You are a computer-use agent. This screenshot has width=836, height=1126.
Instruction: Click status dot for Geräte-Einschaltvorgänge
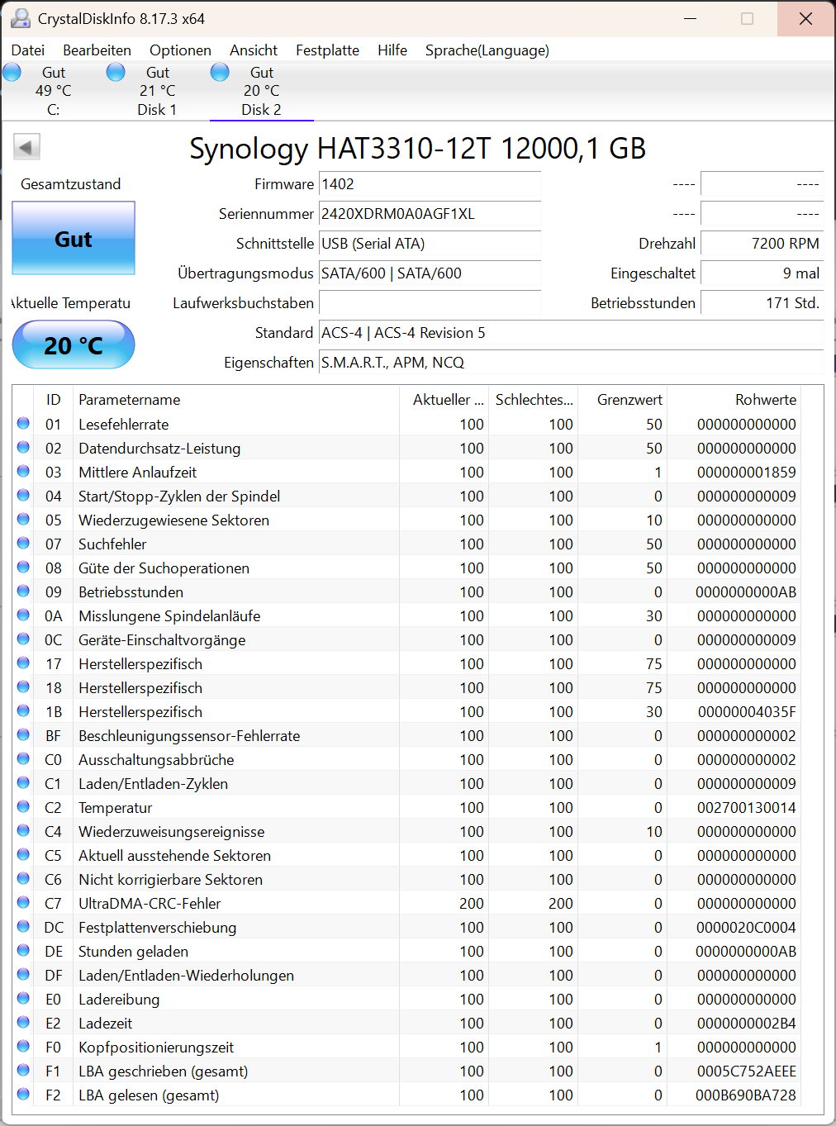coord(23,639)
